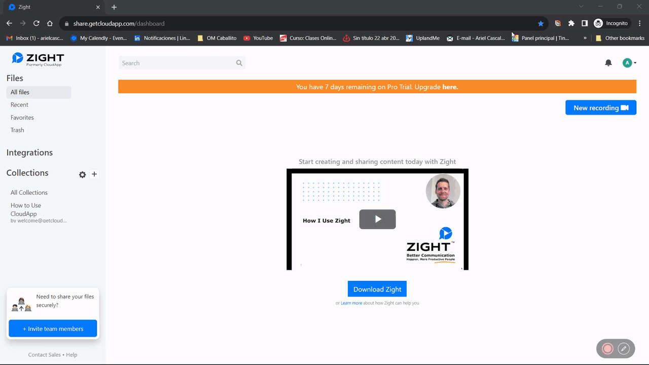Open Sin título 22 abr bookmark
The height and width of the screenshot is (365, 649).
point(372,38)
